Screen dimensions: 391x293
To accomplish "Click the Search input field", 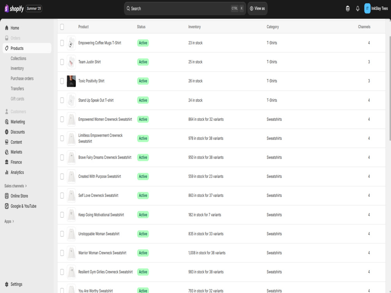I will click(x=185, y=9).
